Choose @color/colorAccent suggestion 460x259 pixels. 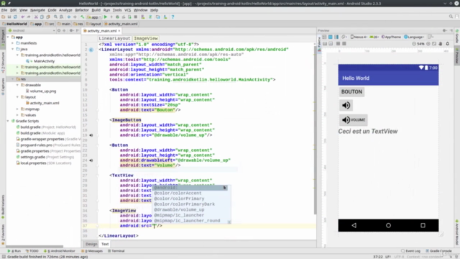(178, 194)
